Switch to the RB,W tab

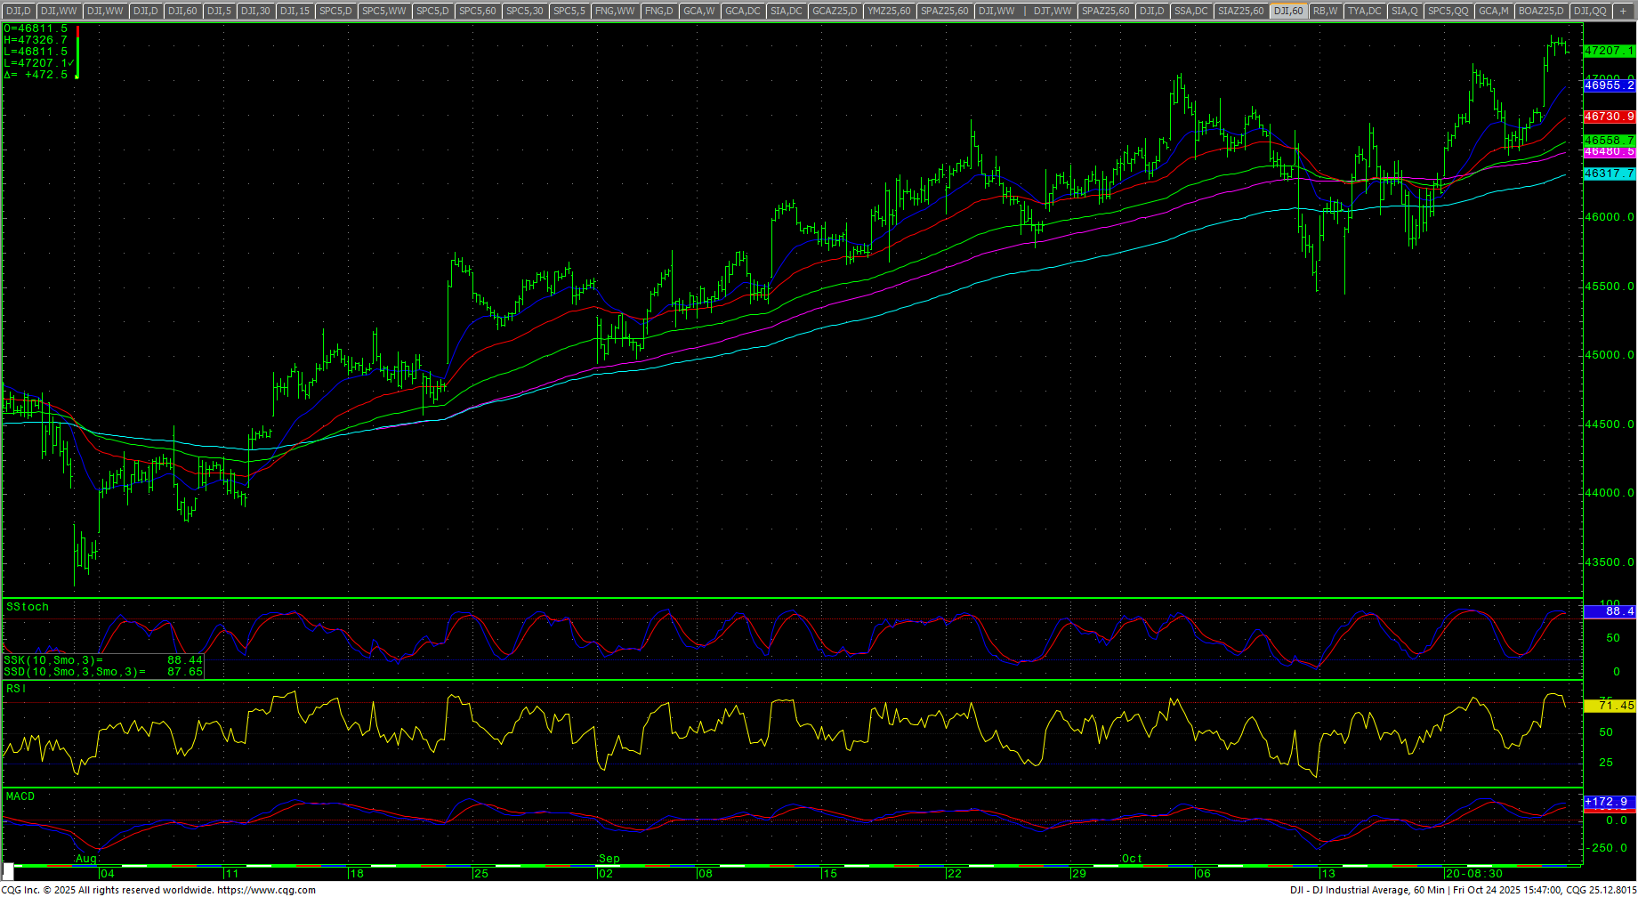1325,11
